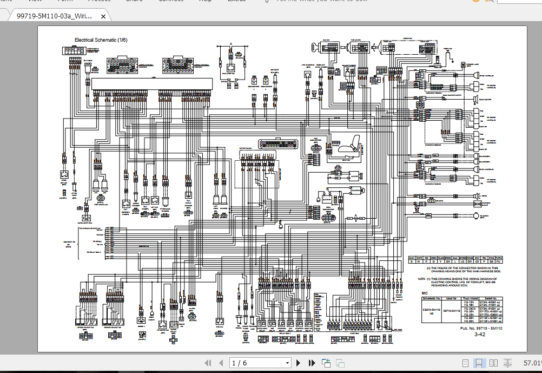Image resolution: width=542 pixels, height=373 pixels.
Task: Click inside the page number field
Action: pyautogui.click(x=249, y=363)
